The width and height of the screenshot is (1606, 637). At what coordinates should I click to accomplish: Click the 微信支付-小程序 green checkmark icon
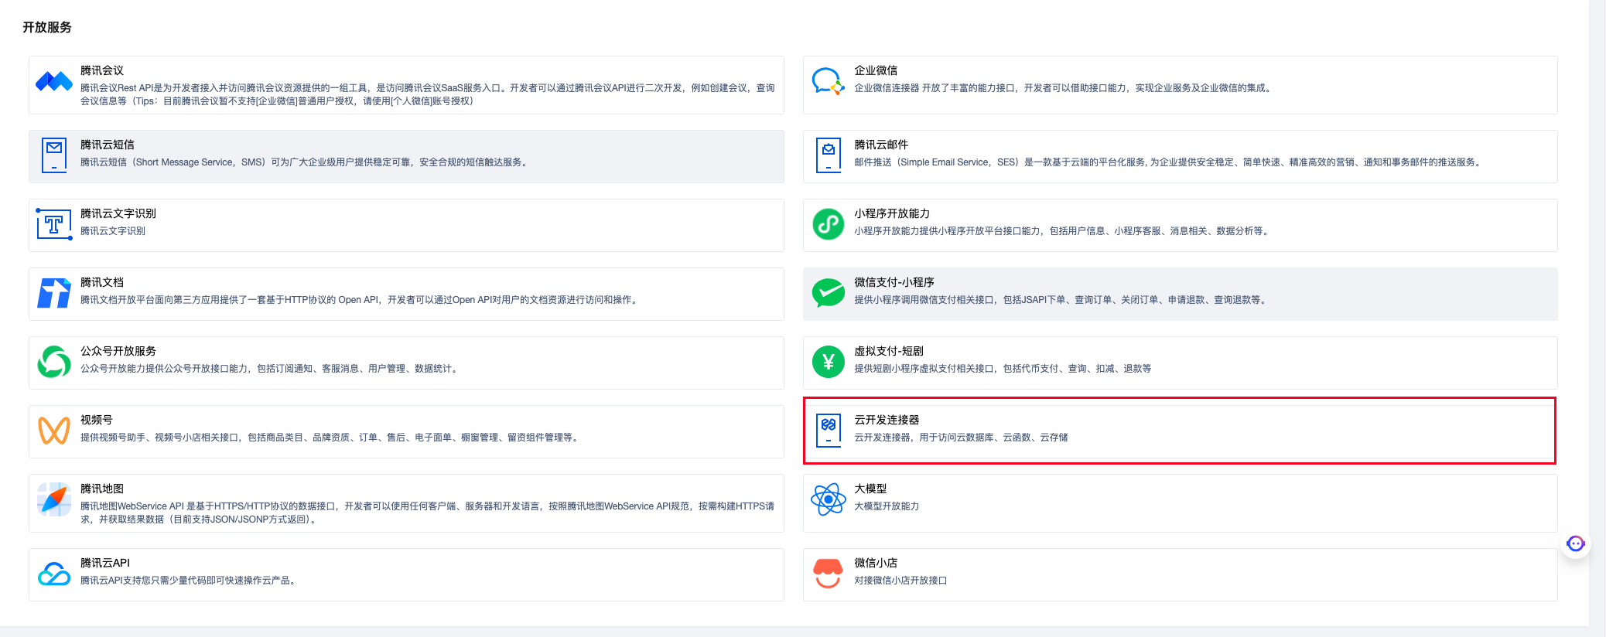(x=829, y=293)
